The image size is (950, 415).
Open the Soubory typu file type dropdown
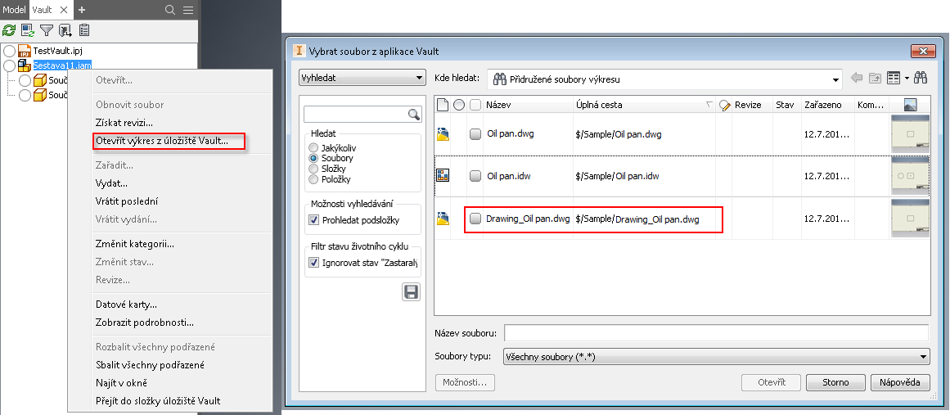pyautogui.click(x=716, y=357)
